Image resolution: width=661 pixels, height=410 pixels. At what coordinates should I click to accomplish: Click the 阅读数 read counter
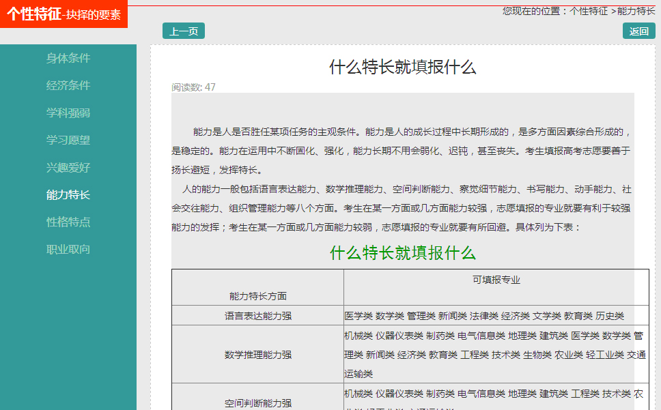point(193,87)
